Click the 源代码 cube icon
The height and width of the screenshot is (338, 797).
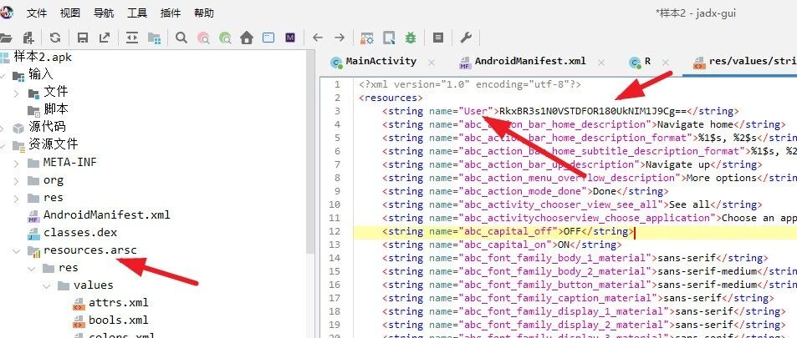[x=18, y=128]
